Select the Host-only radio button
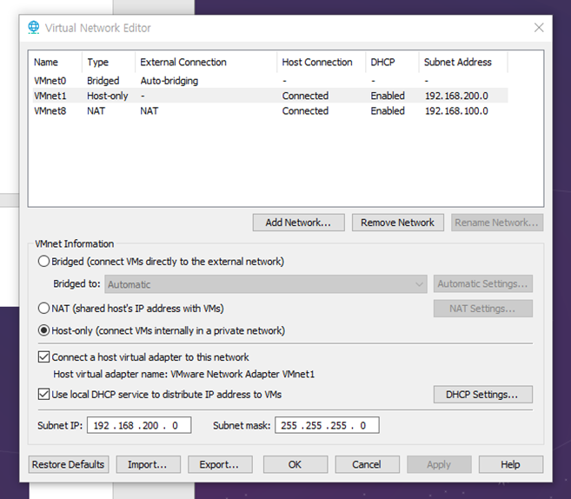571x499 pixels. tap(43, 330)
